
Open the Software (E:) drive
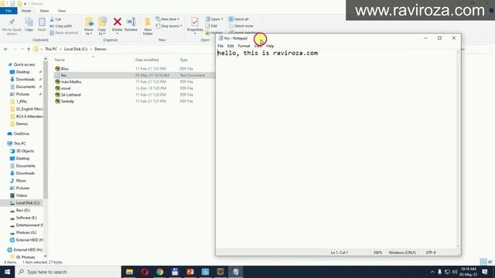[x=26, y=218]
